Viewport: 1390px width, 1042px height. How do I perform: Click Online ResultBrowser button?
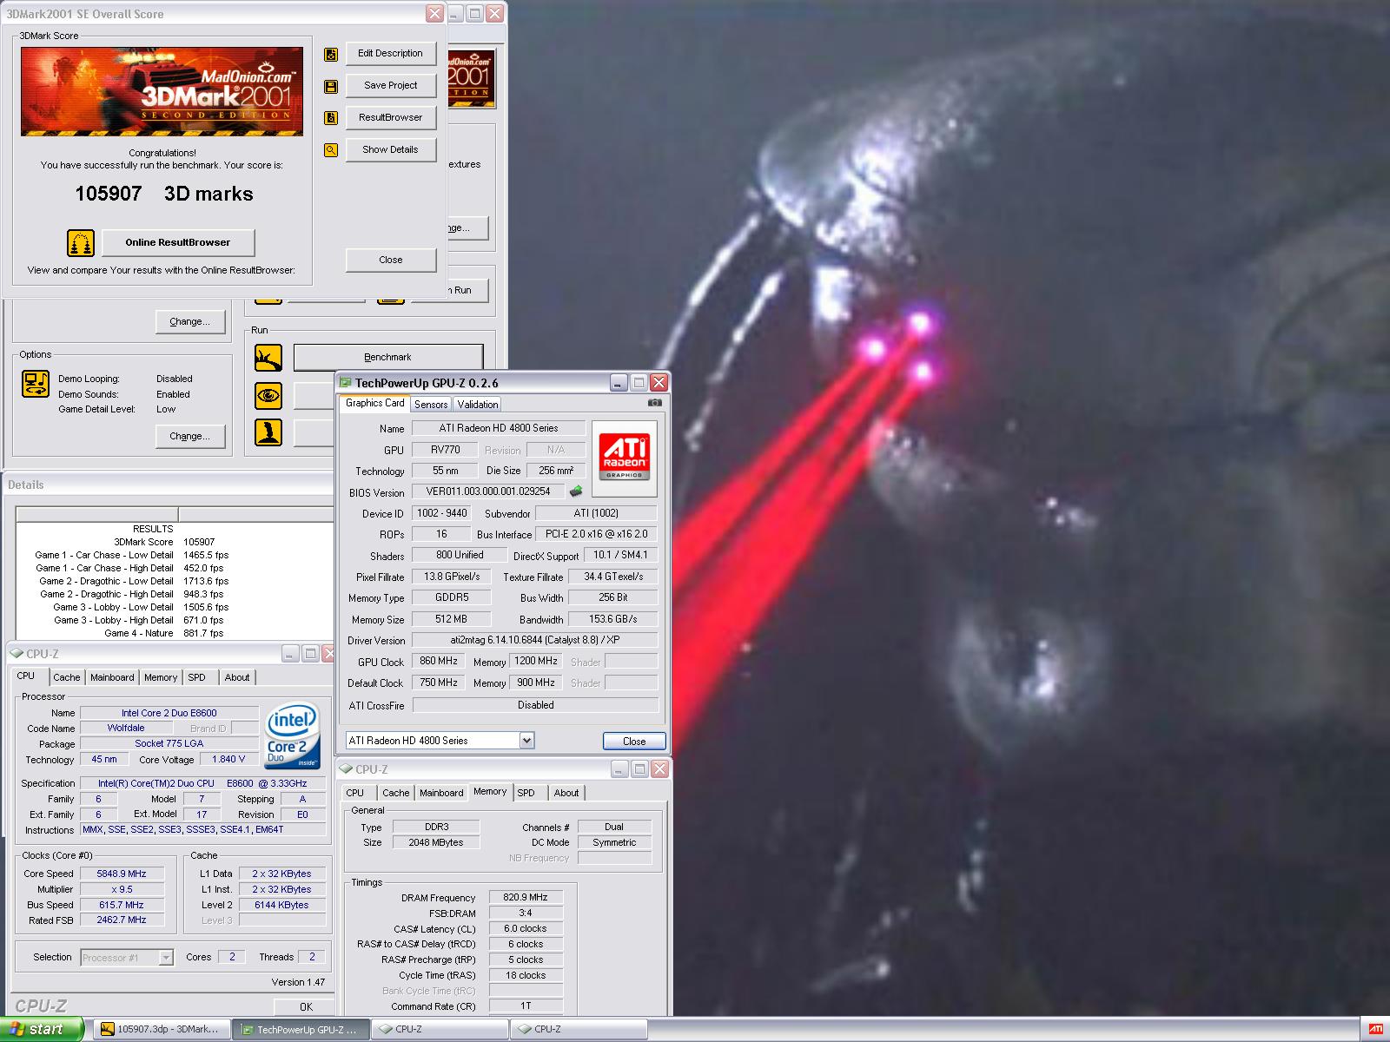point(178,242)
